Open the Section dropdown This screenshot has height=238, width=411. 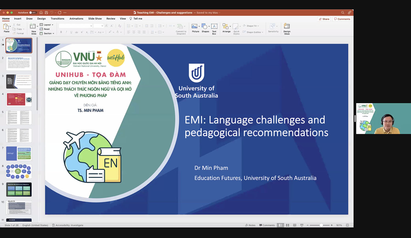(x=47, y=33)
